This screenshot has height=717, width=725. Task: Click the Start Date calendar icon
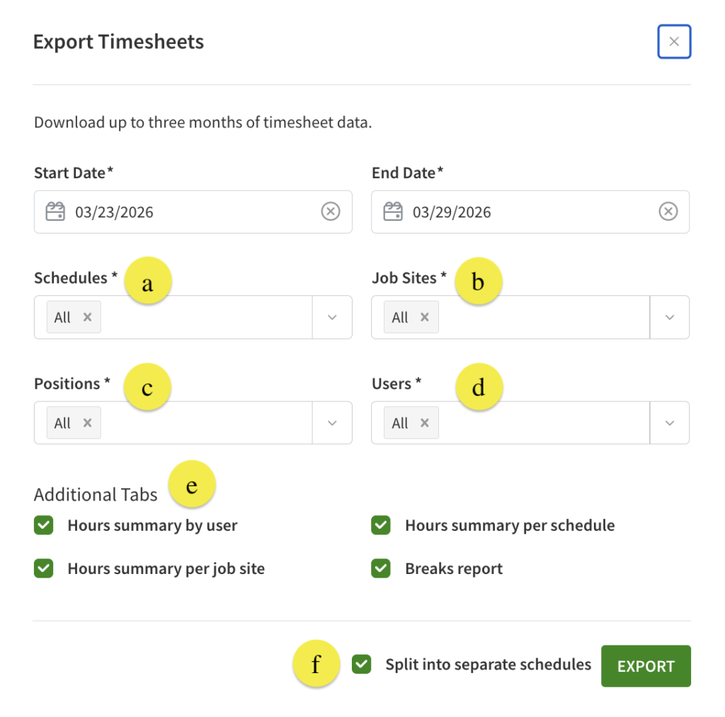pyautogui.click(x=55, y=212)
